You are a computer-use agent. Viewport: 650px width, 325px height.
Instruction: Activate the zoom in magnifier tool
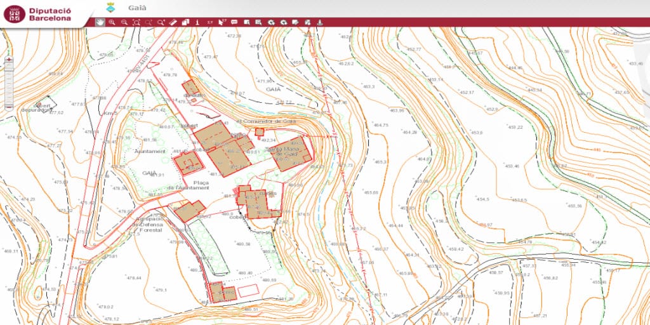click(x=112, y=22)
